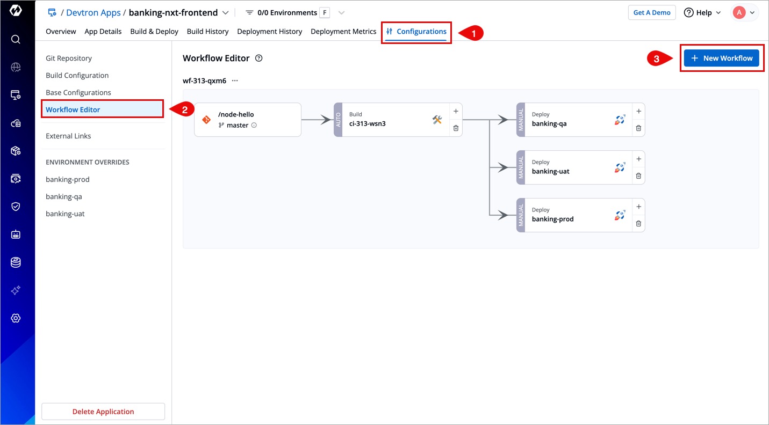Click the New Workflow button
The height and width of the screenshot is (425, 769).
click(721, 58)
